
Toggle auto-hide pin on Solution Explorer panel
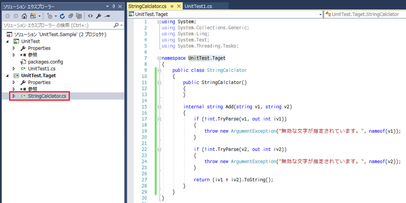tap(114, 6)
